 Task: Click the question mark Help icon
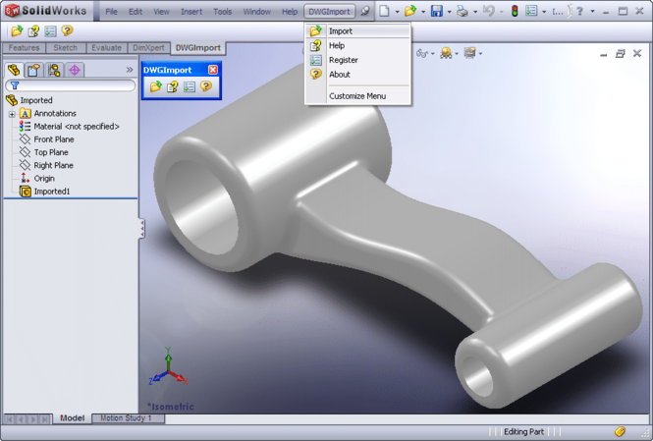coord(579,11)
